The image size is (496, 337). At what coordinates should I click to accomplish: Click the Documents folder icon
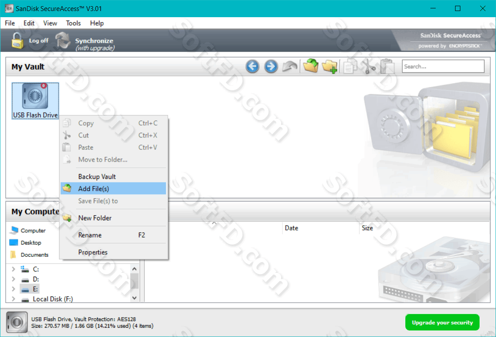tap(13, 255)
